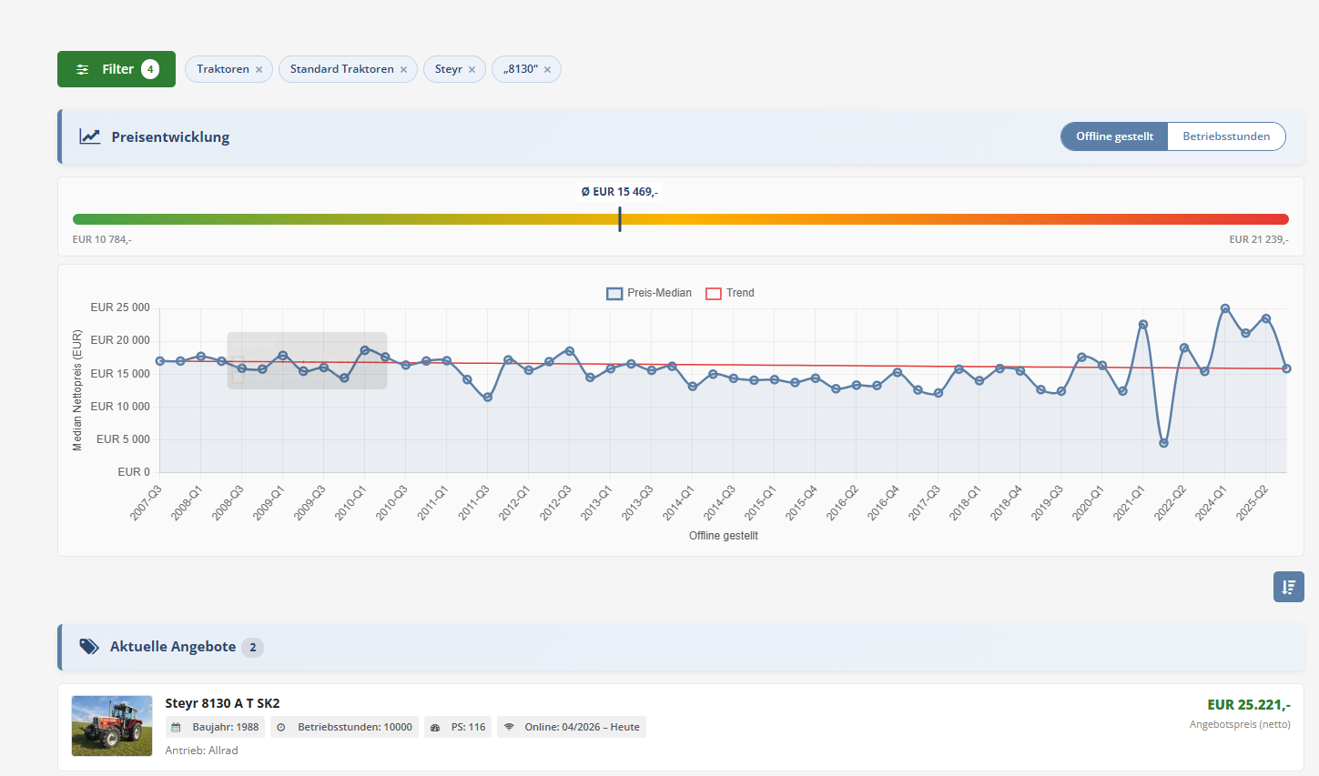Remove the „8130" search filter

pyautogui.click(x=547, y=70)
